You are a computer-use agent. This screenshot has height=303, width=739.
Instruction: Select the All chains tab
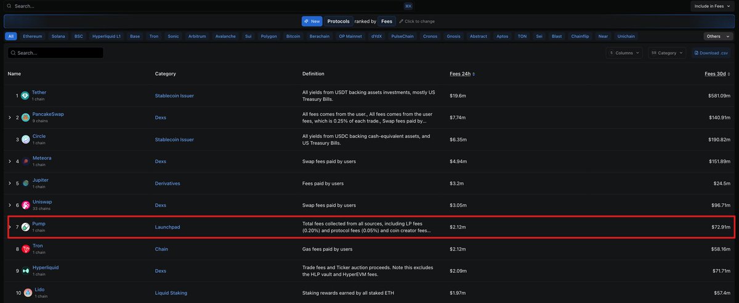tap(11, 36)
